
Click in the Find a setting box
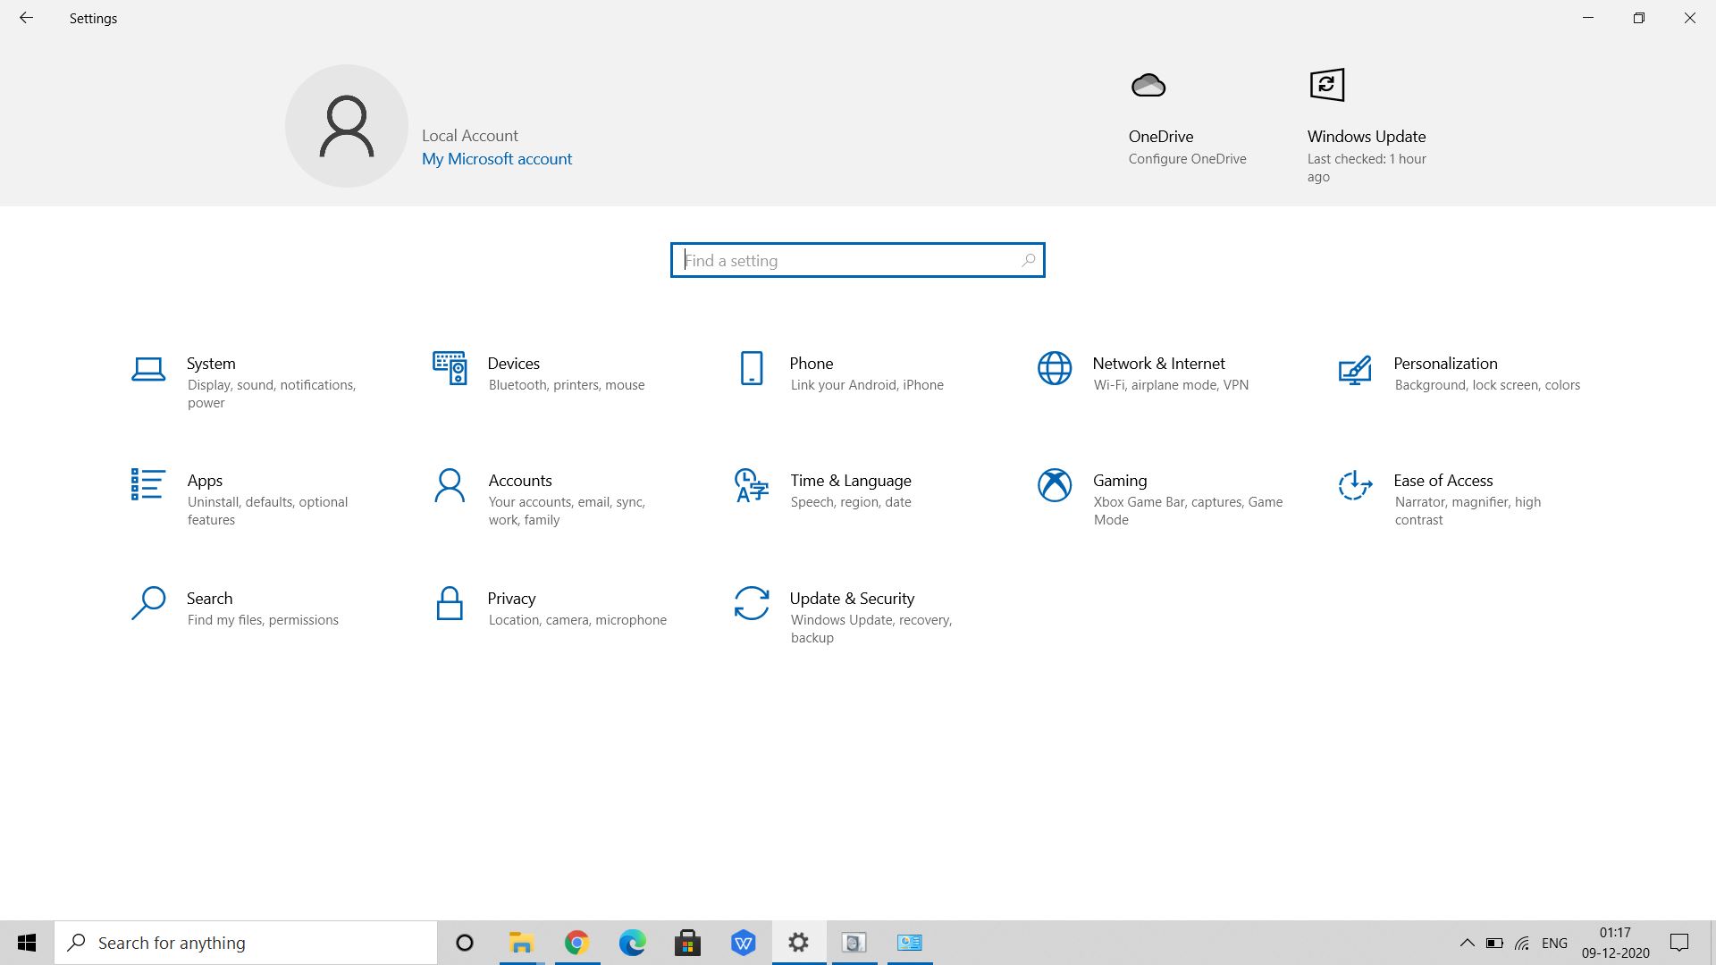[849, 261]
